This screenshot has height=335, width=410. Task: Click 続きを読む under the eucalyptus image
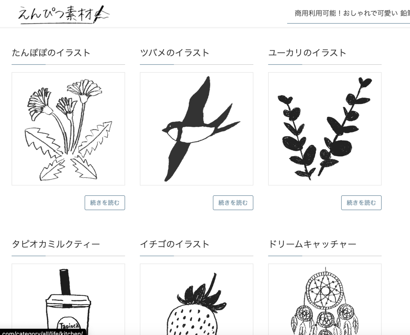pyautogui.click(x=361, y=203)
